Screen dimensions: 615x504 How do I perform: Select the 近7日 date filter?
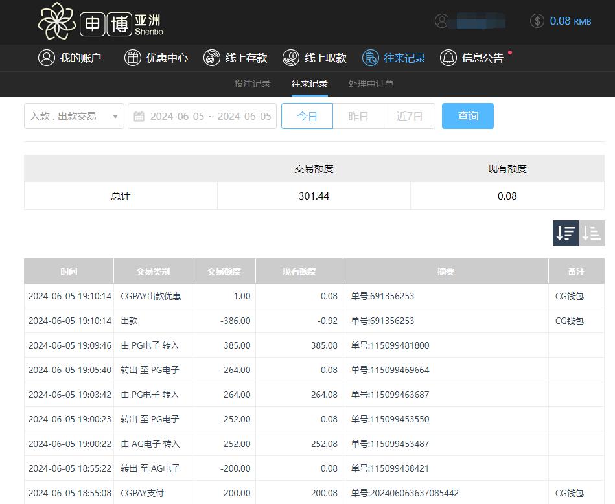(410, 116)
